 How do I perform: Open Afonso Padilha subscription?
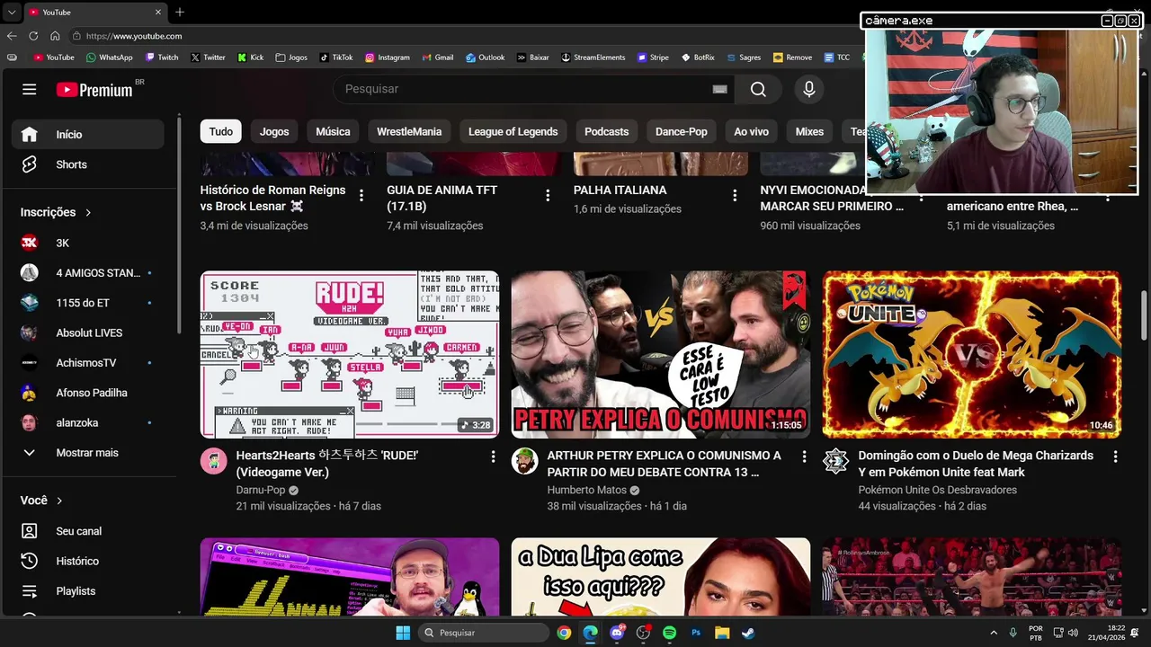(88, 393)
